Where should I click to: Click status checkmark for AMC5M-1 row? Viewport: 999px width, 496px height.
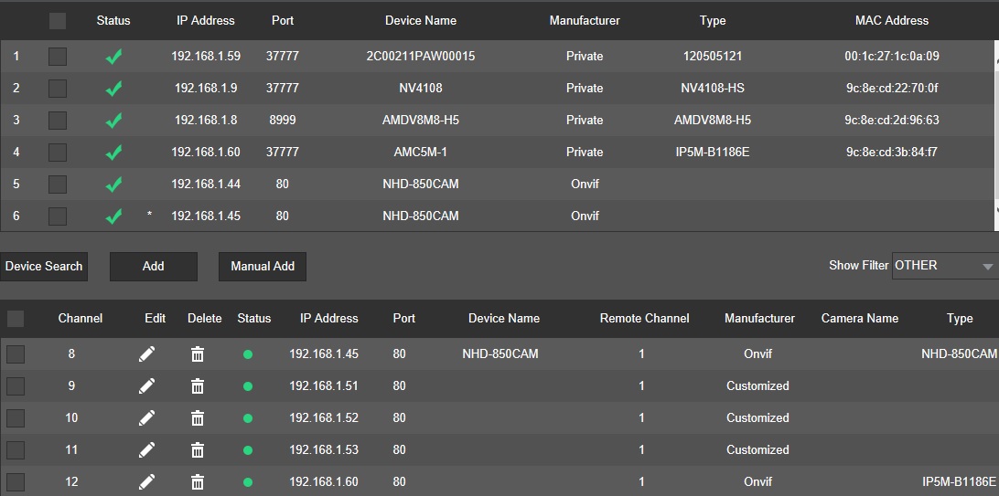coord(113,152)
